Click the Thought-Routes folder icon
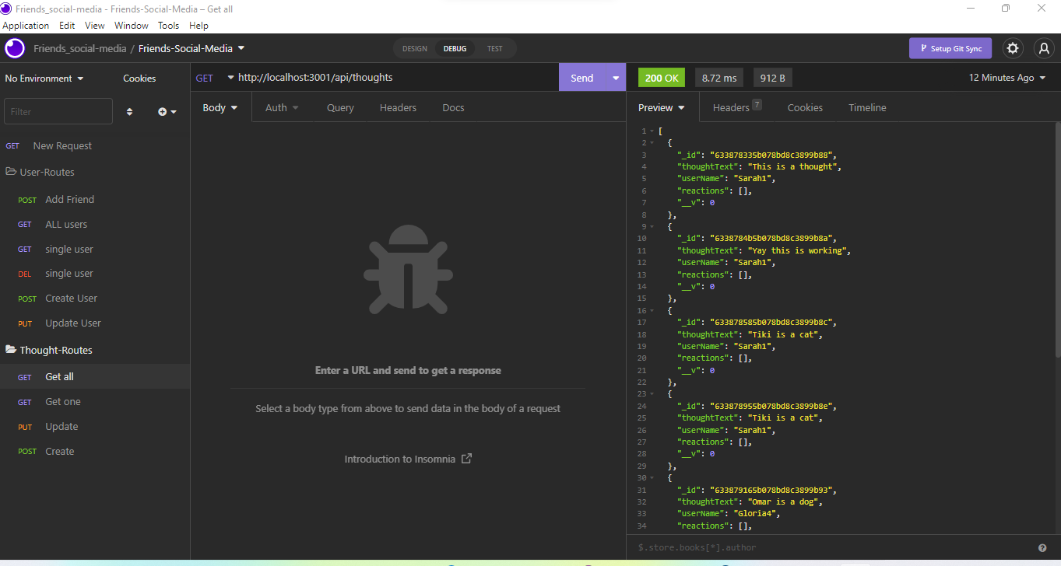 tap(11, 349)
